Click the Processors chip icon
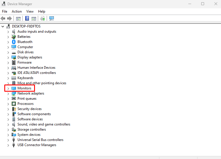The image size is (221, 159). (14, 104)
